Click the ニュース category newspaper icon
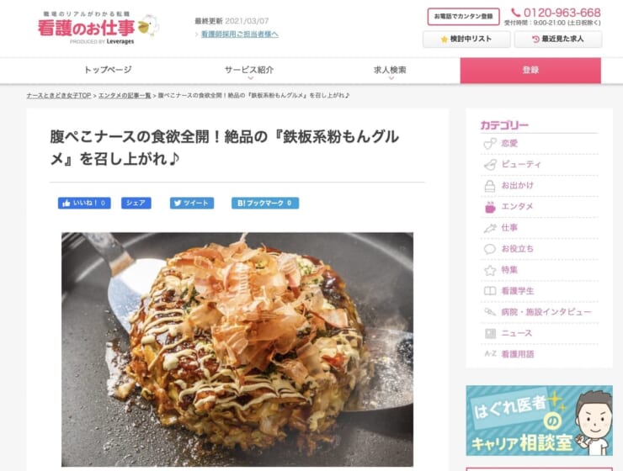Screen dimensions: 623x471 (490, 333)
